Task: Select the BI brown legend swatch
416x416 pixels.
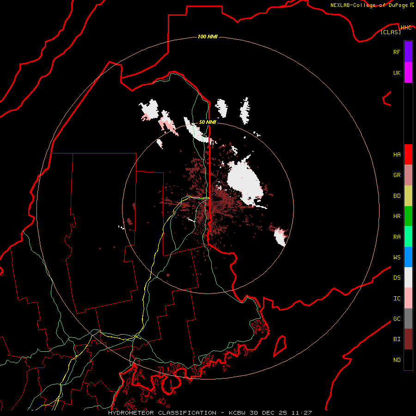Action: (x=408, y=339)
